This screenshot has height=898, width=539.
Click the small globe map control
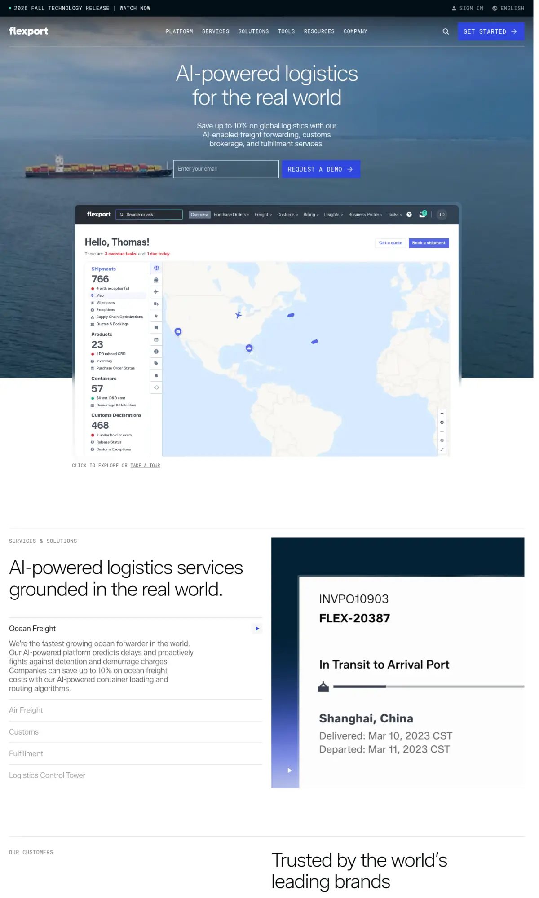[x=442, y=440]
